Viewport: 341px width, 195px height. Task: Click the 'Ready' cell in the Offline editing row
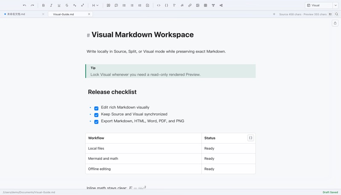[x=228, y=169]
